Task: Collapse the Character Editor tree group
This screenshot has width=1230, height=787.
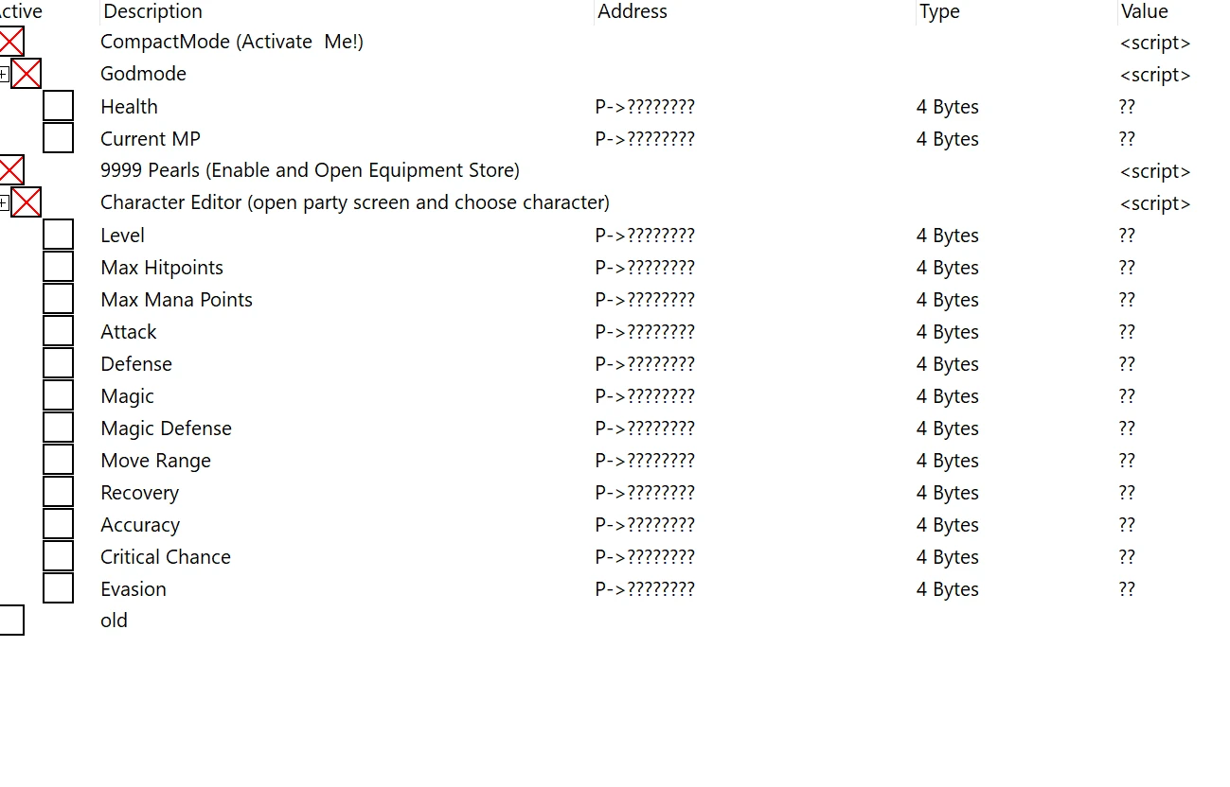Action: point(4,202)
